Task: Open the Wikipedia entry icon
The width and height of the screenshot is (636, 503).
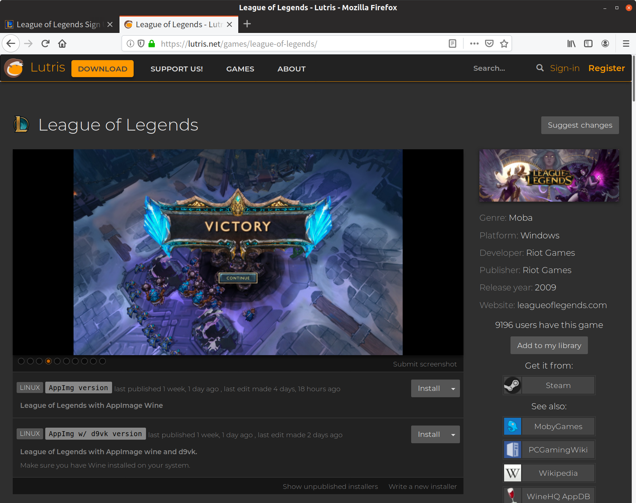Action: tap(512, 473)
